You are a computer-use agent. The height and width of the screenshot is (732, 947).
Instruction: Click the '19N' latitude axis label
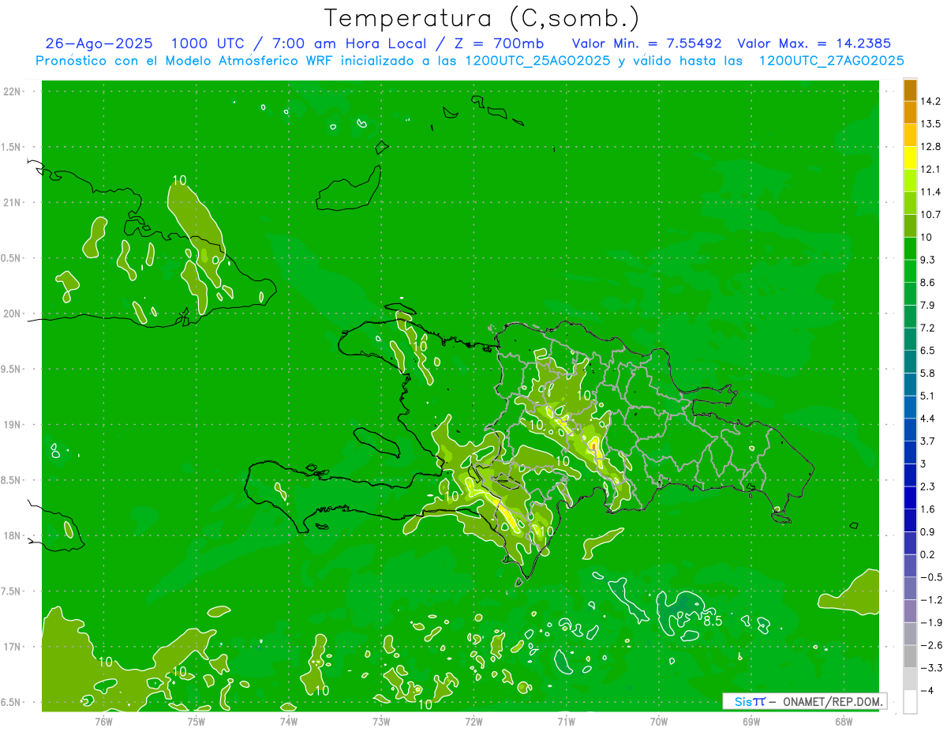pos(13,425)
